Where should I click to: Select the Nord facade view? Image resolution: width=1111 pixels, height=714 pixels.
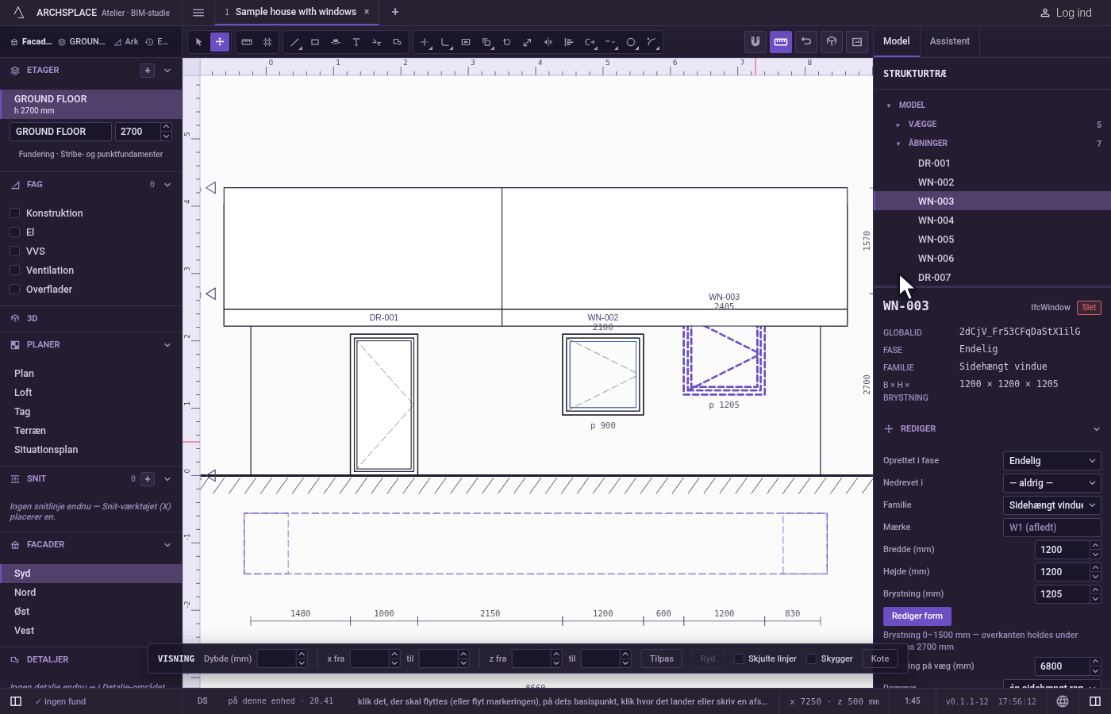click(91, 593)
